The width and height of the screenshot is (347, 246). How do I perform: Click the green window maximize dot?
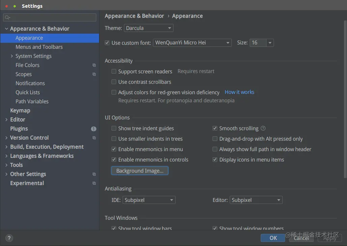[x=14, y=6]
